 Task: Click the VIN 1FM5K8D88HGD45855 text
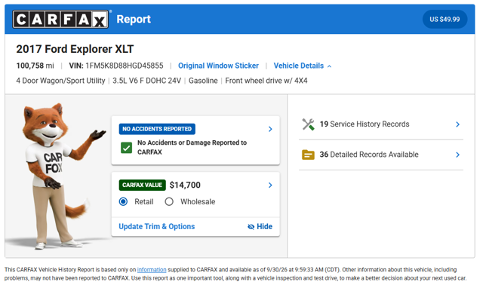click(x=116, y=66)
